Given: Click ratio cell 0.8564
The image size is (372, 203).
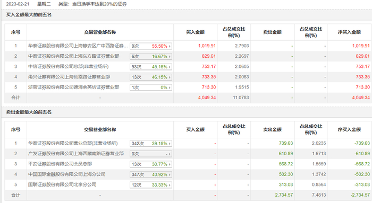Looking at the screenshot, I should click(x=319, y=185).
